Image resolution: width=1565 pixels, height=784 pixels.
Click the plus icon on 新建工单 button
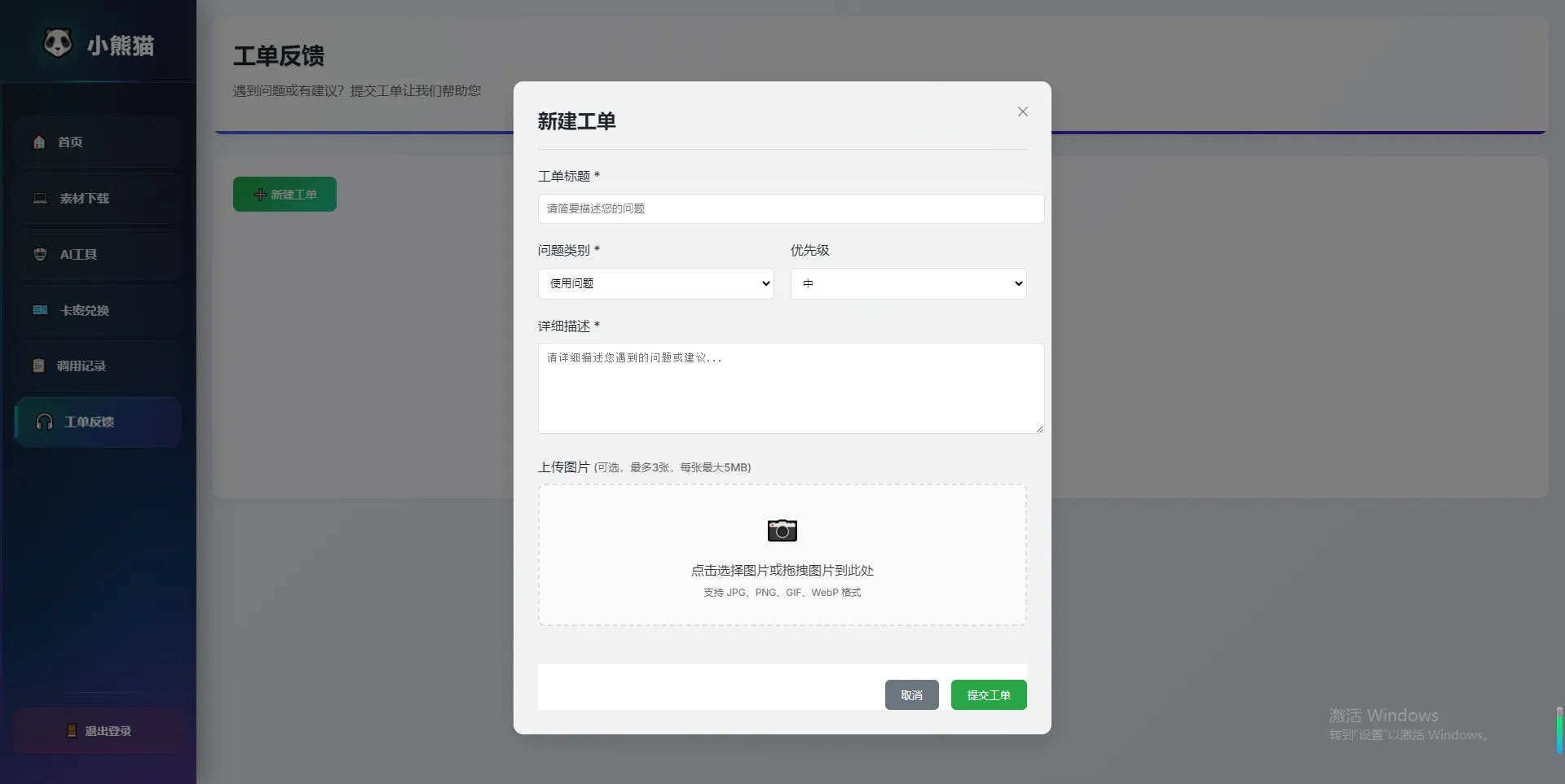(x=259, y=195)
